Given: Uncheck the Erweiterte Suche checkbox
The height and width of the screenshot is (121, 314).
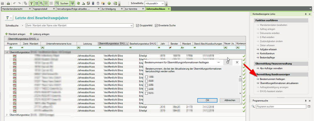Looking at the screenshot, I should 157,26.
